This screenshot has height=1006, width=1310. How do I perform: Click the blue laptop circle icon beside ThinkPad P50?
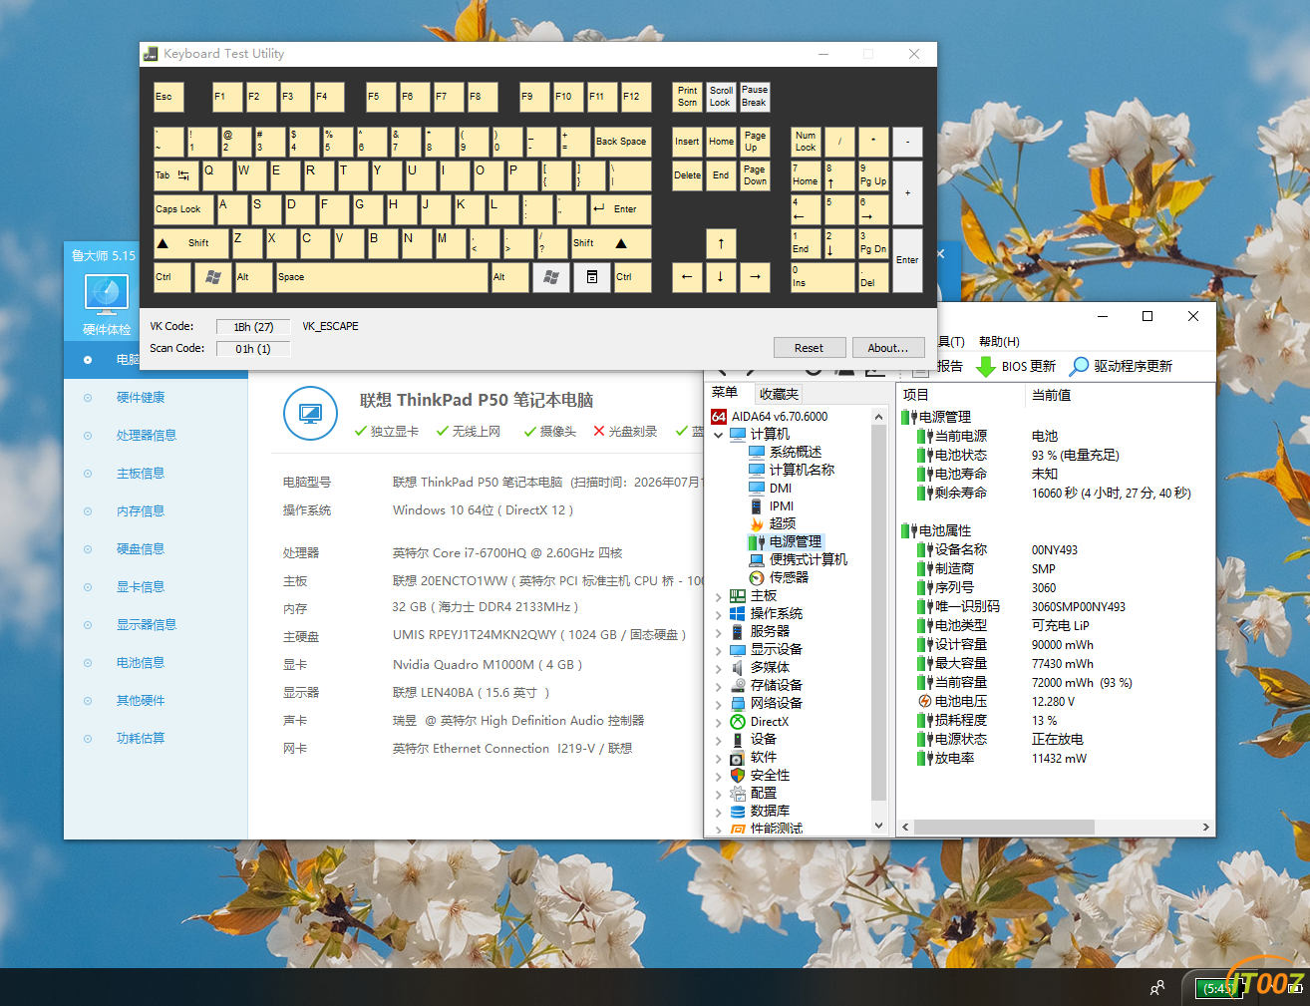(310, 413)
